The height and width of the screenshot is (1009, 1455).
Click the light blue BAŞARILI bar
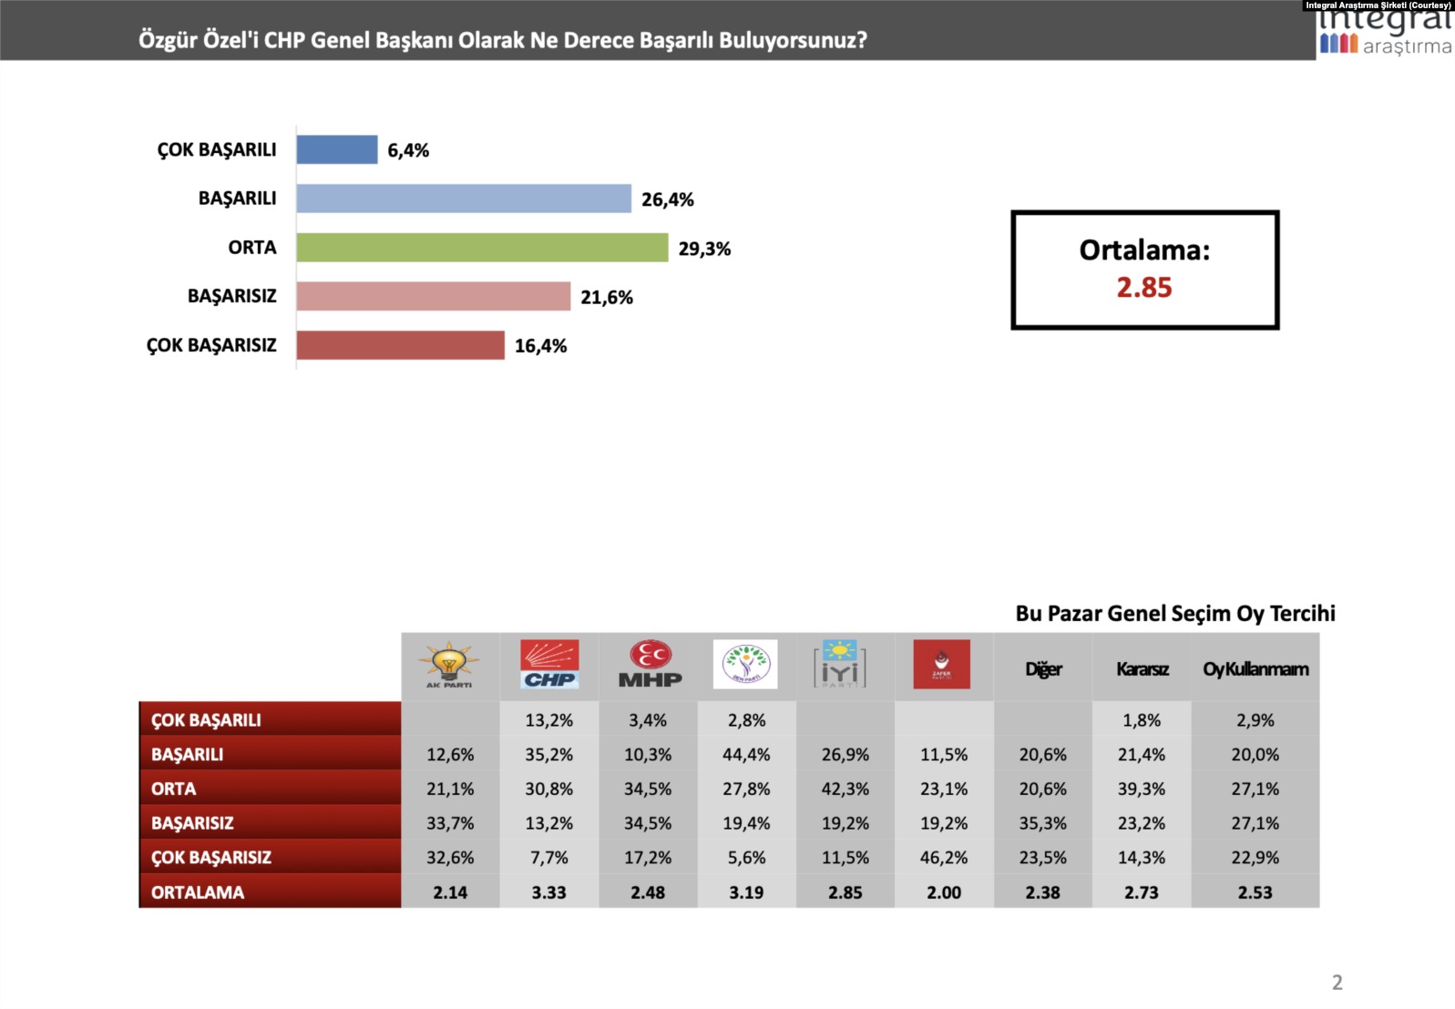pyautogui.click(x=464, y=199)
